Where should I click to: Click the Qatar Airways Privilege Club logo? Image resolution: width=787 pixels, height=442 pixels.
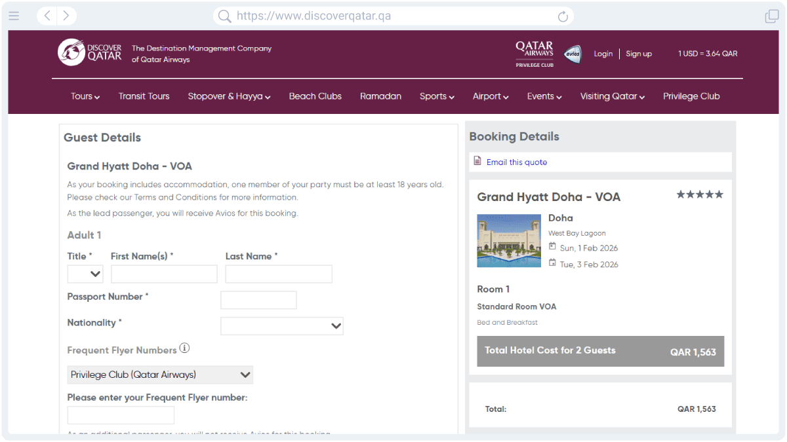pos(534,53)
